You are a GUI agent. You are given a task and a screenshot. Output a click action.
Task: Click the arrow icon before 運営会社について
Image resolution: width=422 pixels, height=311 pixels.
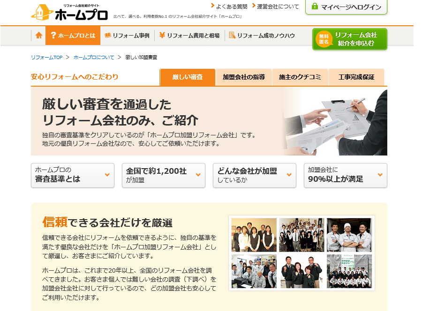pyautogui.click(x=254, y=6)
